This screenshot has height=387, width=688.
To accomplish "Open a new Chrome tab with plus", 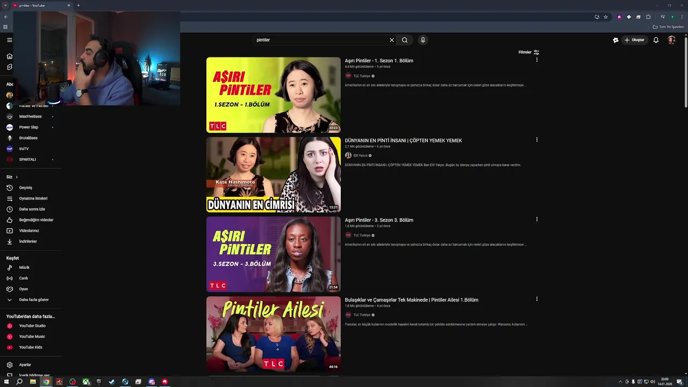I will (x=78, y=5).
